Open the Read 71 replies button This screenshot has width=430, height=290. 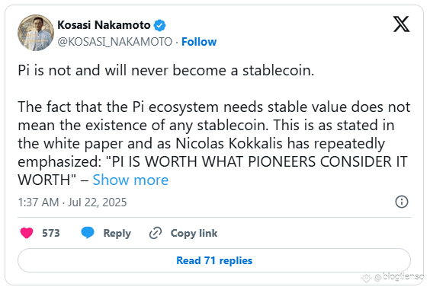click(214, 260)
